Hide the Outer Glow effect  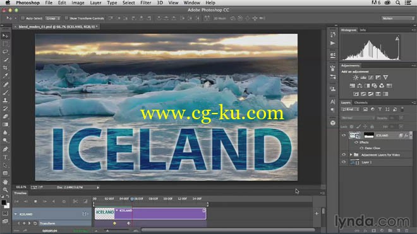click(x=361, y=148)
